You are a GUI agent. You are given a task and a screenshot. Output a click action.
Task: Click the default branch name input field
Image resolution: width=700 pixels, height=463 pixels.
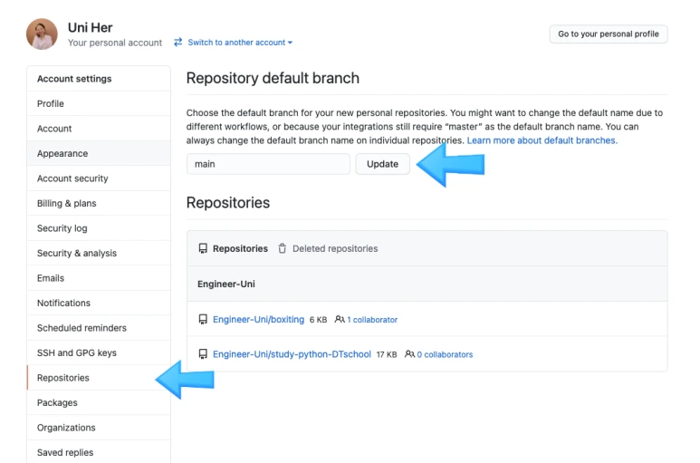pyautogui.click(x=268, y=164)
